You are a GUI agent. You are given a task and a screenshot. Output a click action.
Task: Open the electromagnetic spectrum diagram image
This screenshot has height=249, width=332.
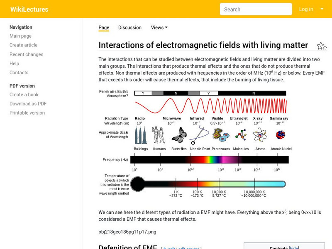point(195,143)
